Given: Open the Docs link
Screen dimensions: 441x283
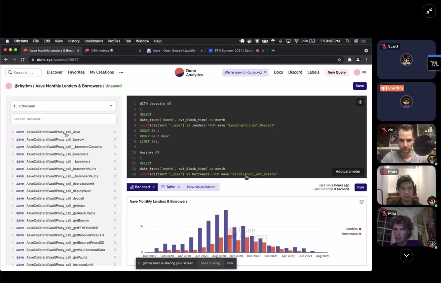Looking at the screenshot, I should 279,72.
